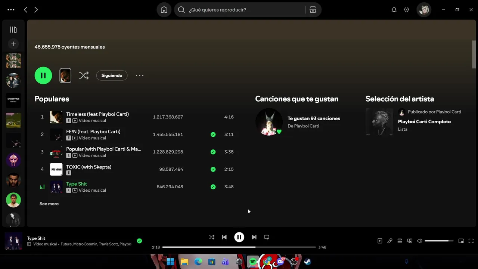Viewport: 478px width, 269px height.
Task: Open File Explorer from the taskbar
Action: pyautogui.click(x=184, y=262)
